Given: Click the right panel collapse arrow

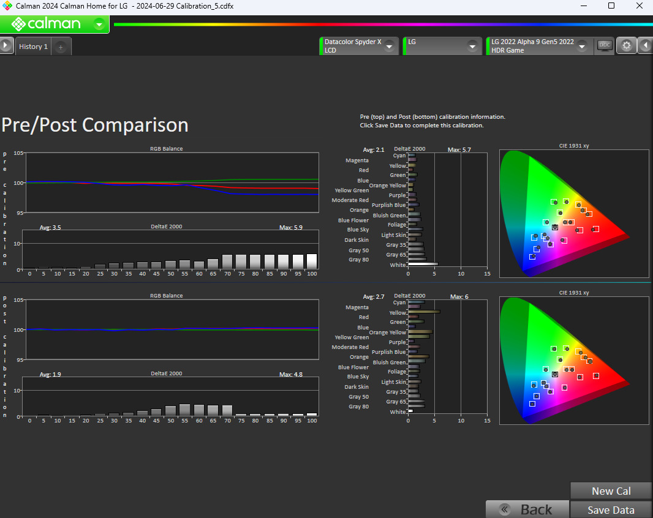Looking at the screenshot, I should click(x=646, y=46).
